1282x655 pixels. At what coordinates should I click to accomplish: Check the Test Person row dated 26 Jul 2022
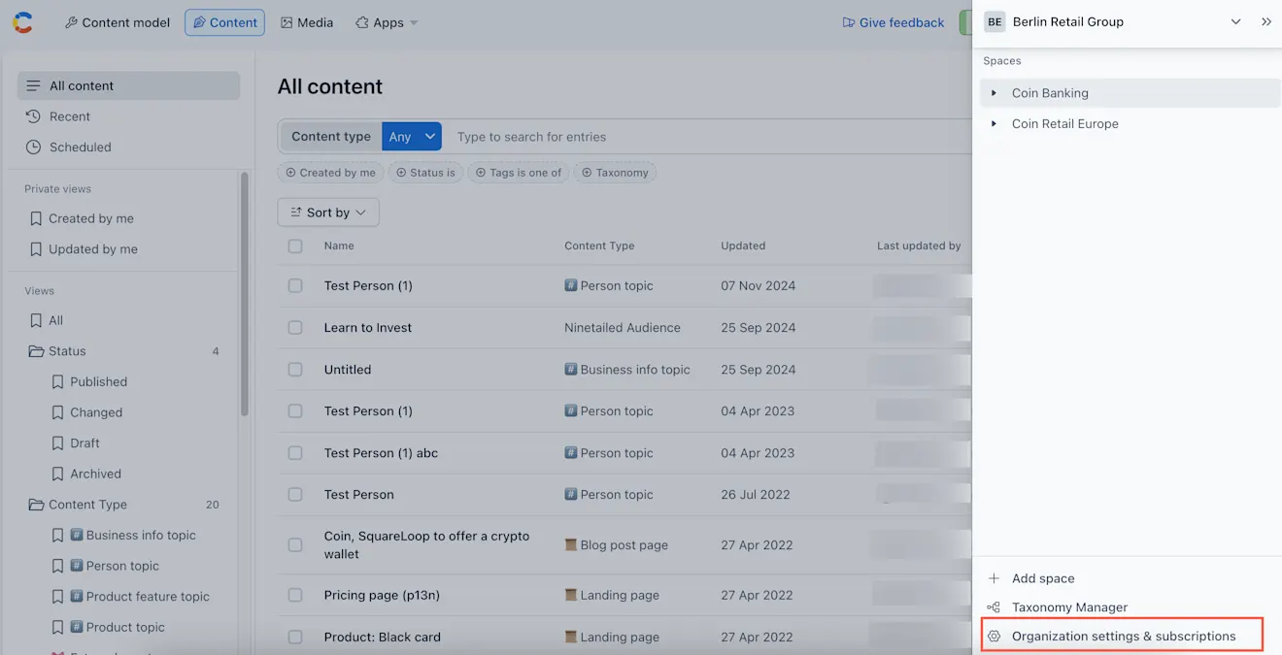295,495
